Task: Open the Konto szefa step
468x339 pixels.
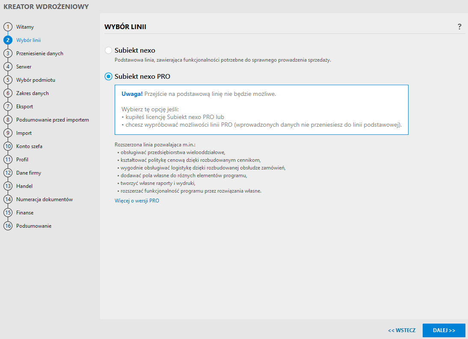Action: coord(29,146)
